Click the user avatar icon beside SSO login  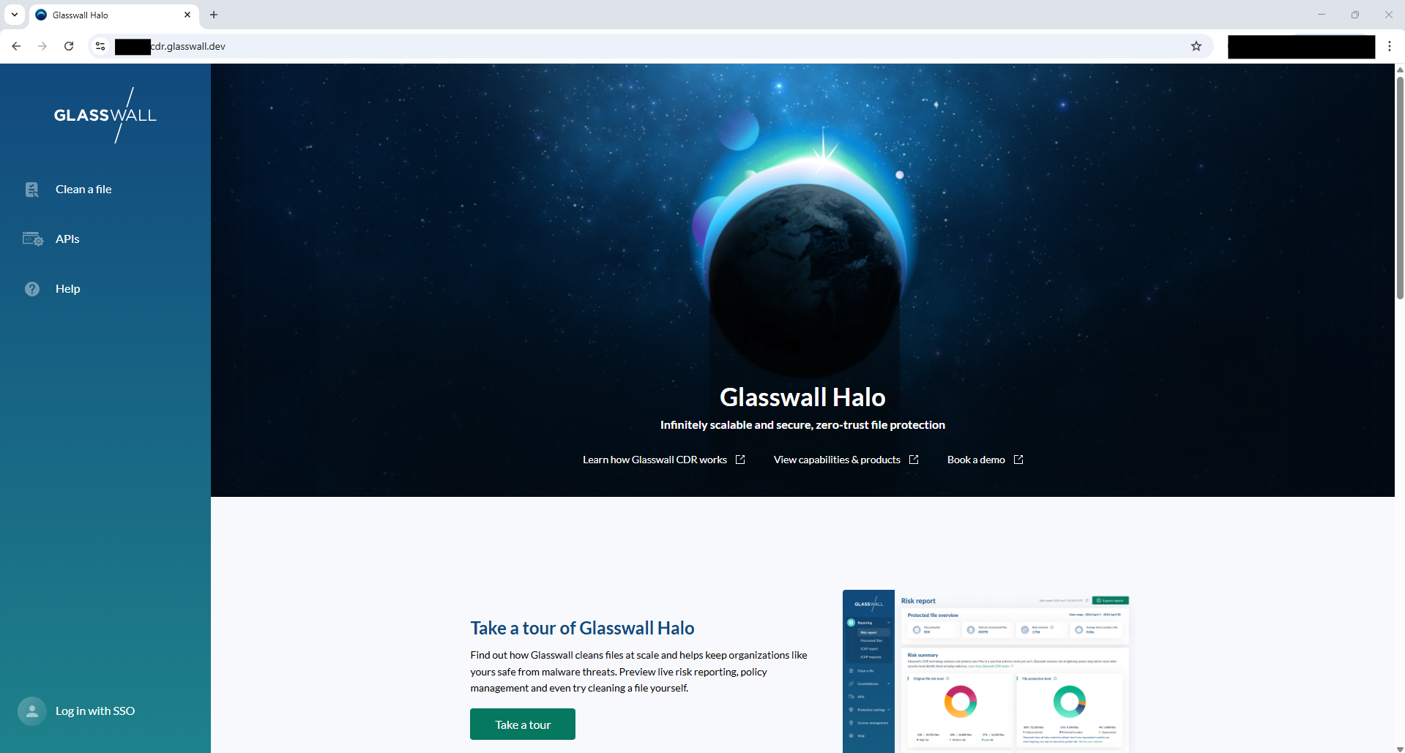tap(32, 711)
